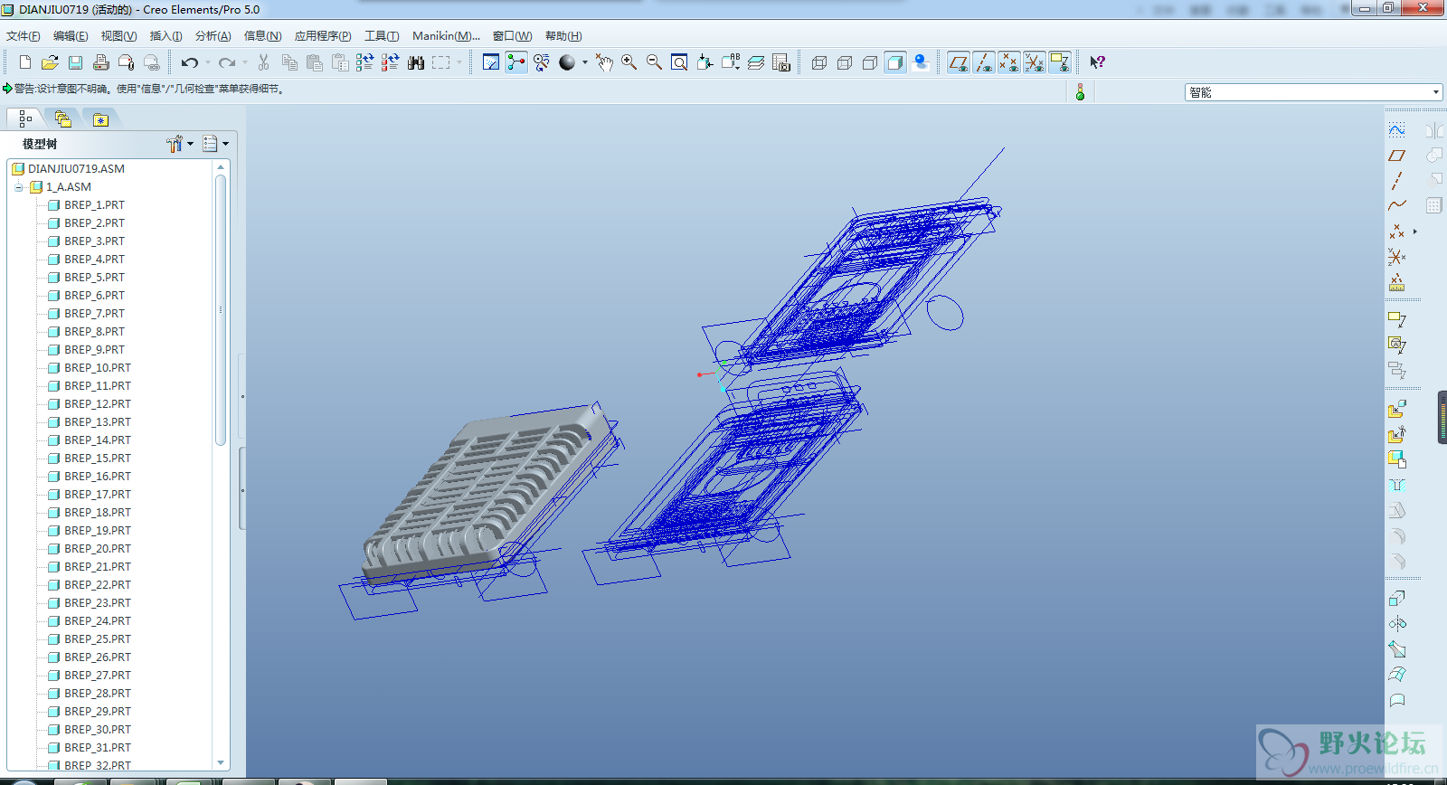This screenshot has height=785, width=1447.
Task: Open the 编辑(E) menu
Action: [71, 36]
